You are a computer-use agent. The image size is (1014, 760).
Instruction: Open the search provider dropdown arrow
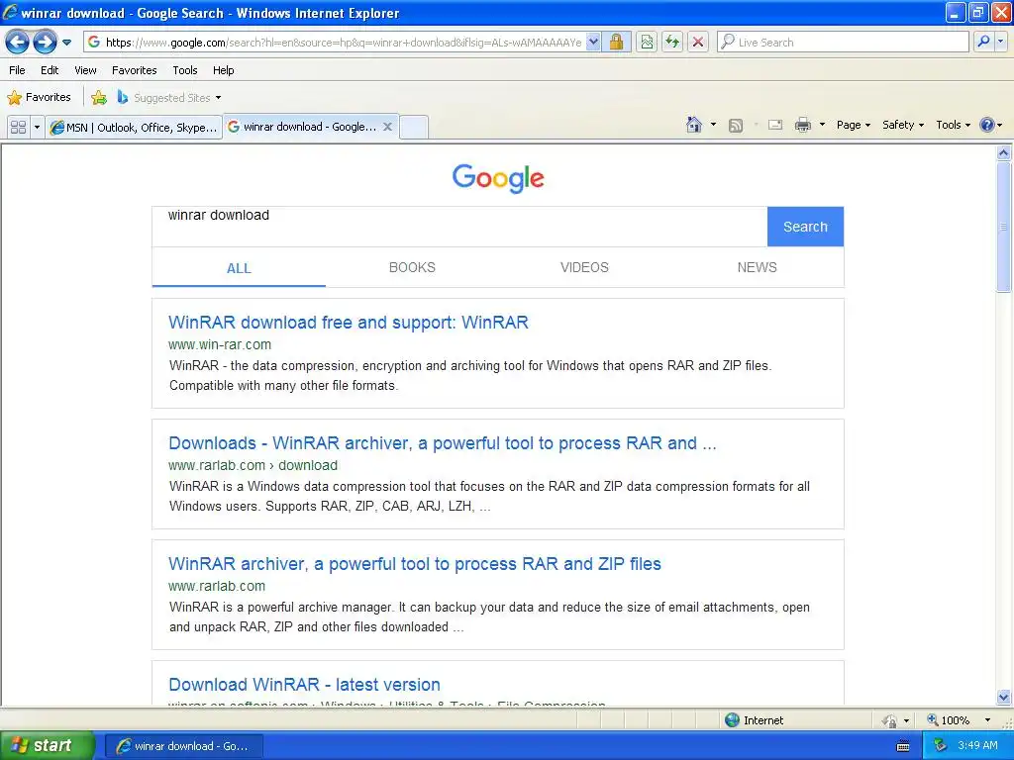click(1000, 42)
